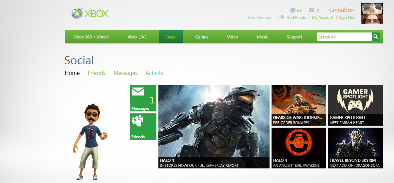394x183 pixels.
Task: Click into the Search All field
Action: pos(344,37)
